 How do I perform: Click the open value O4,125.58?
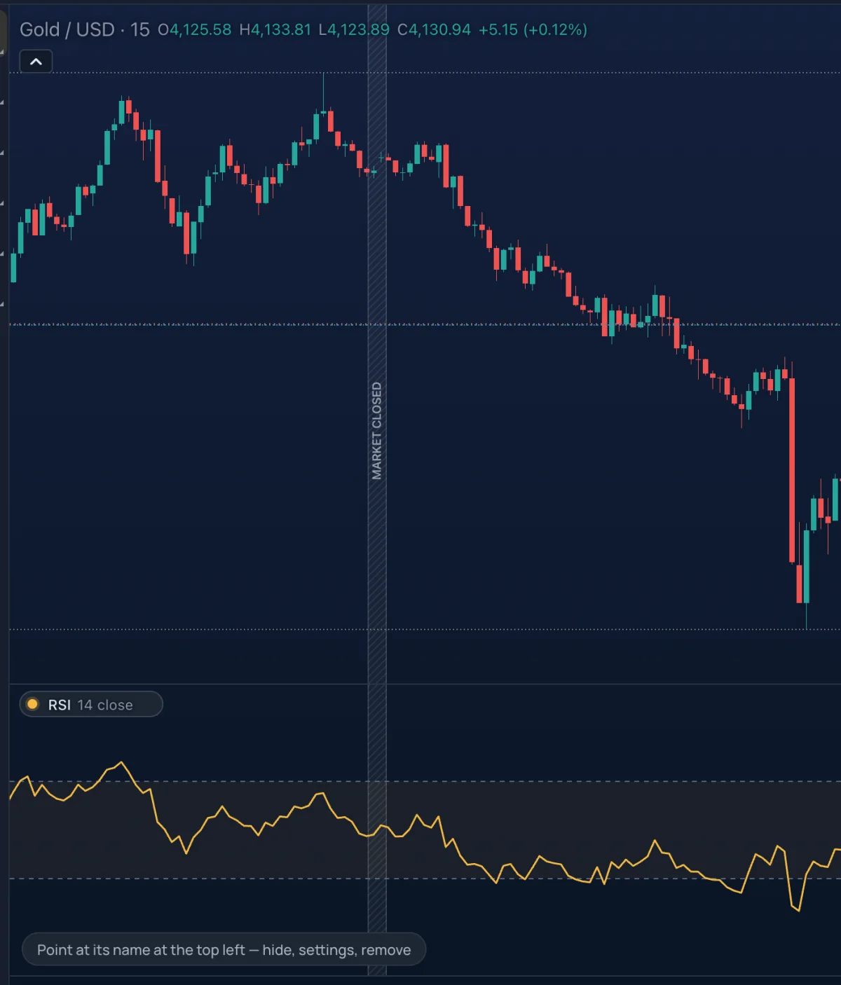[x=195, y=29]
